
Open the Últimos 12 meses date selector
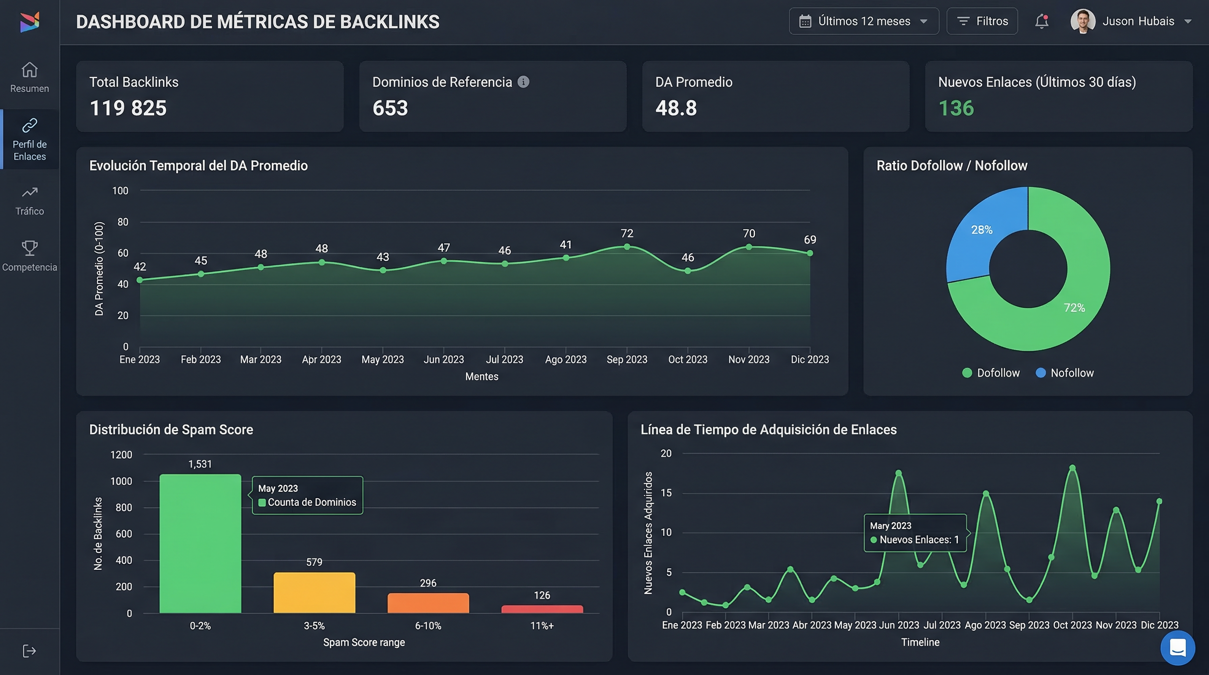(863, 21)
